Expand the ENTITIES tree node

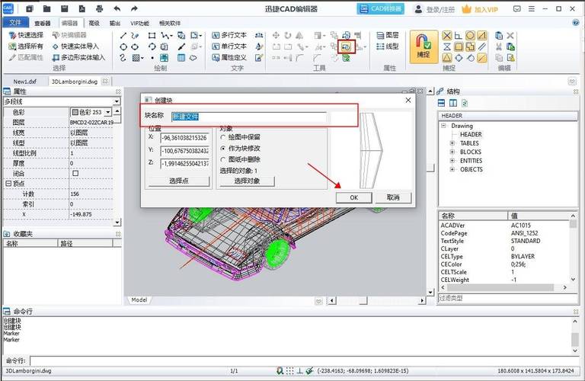452,161
